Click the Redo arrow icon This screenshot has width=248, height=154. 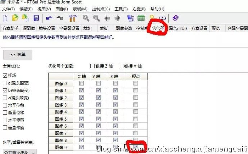[x=59, y=18]
